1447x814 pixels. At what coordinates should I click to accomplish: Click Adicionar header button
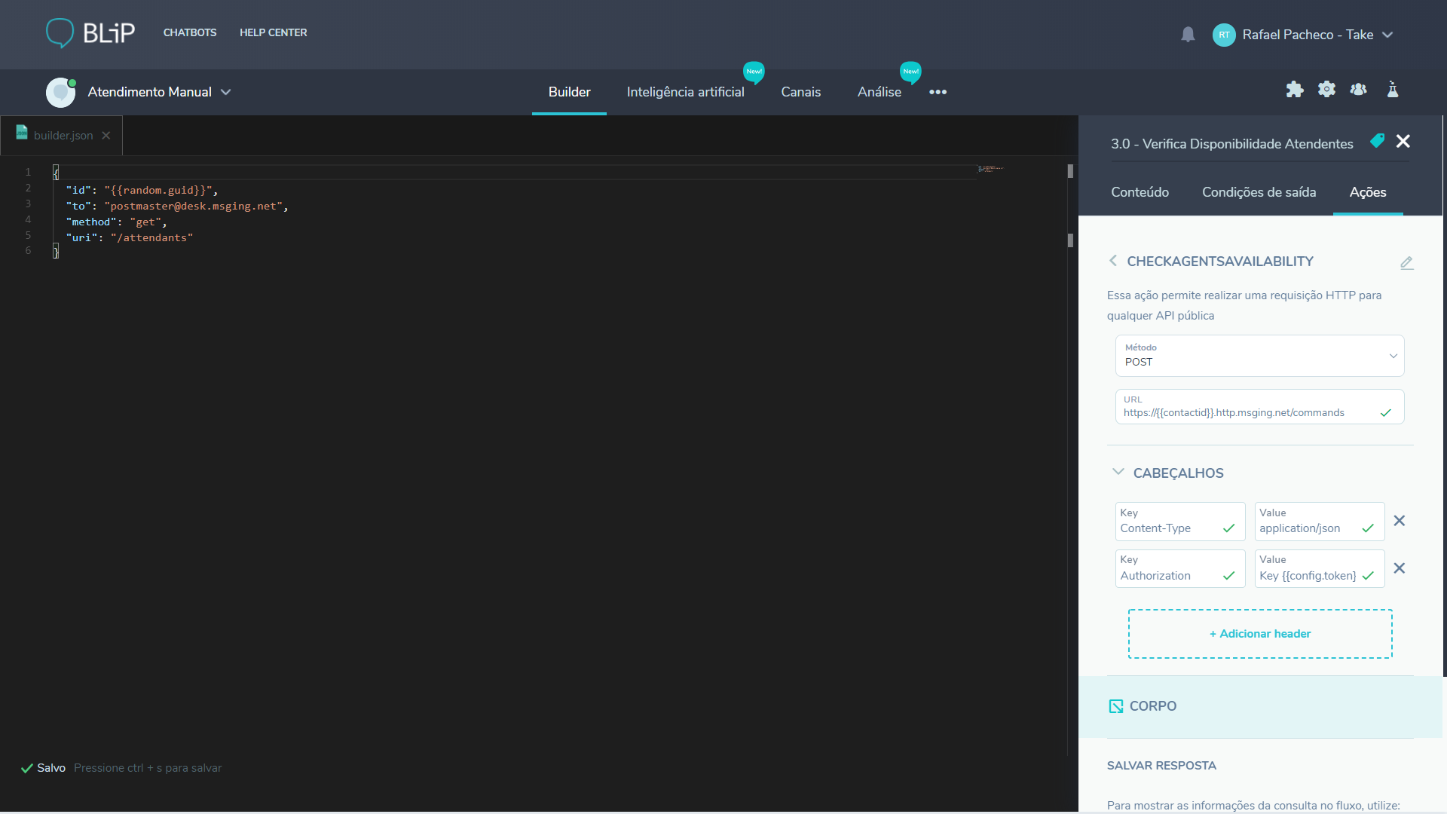click(1259, 633)
